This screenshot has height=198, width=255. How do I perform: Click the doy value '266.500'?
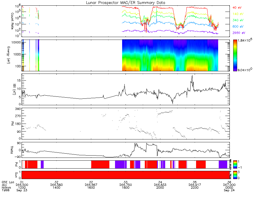tap(22, 185)
